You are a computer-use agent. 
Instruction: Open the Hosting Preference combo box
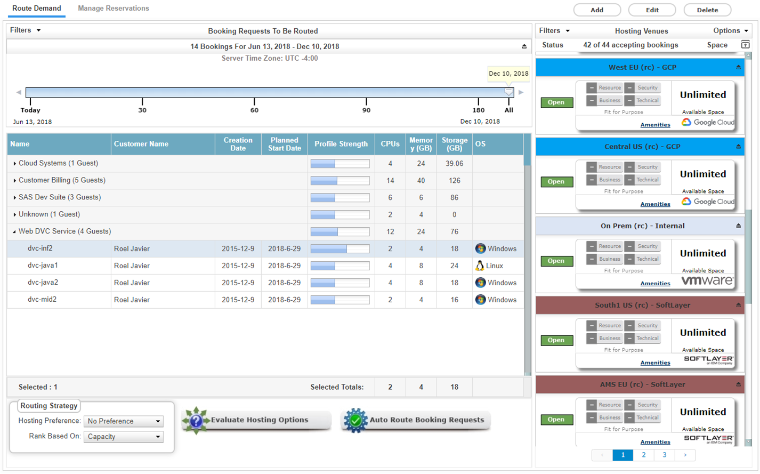coord(124,421)
